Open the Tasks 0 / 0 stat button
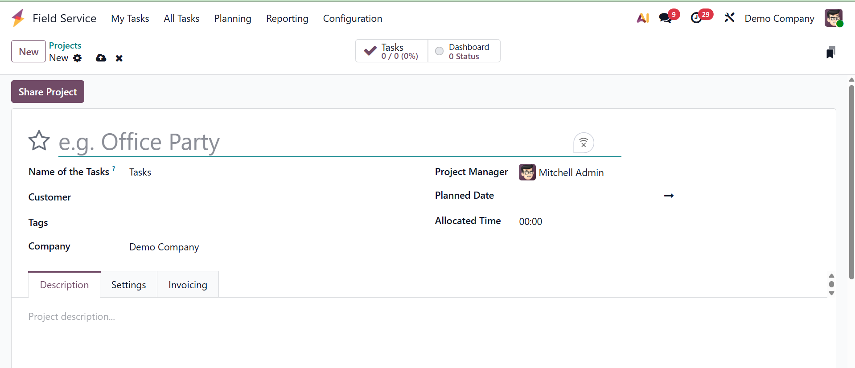The height and width of the screenshot is (368, 855). (391, 51)
